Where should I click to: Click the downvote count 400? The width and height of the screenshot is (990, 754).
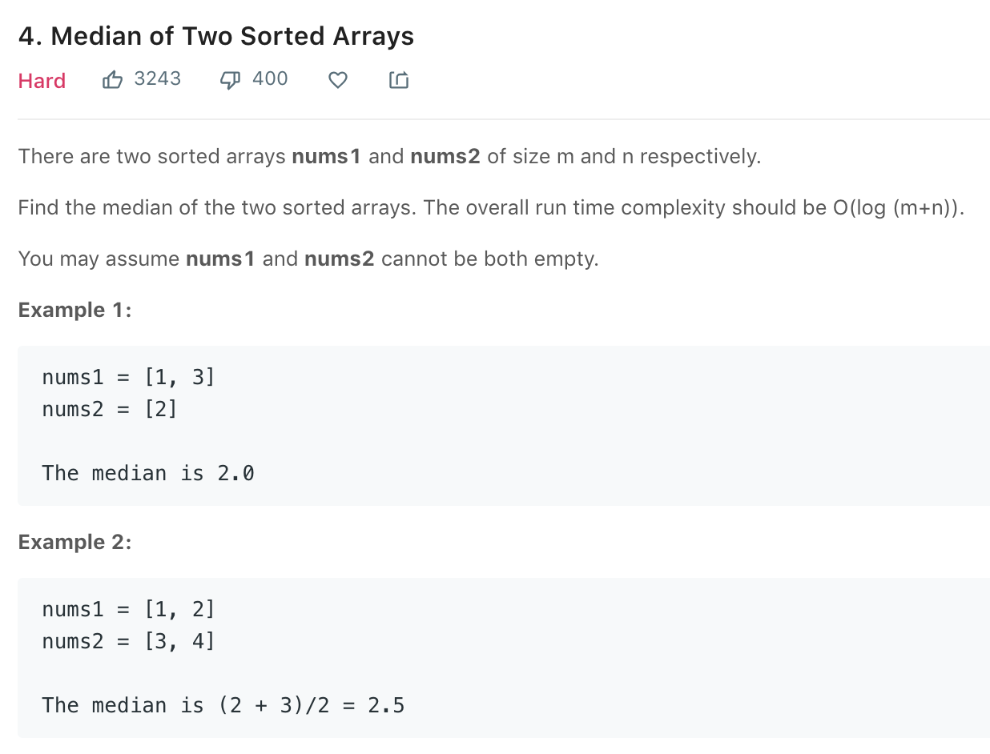point(271,78)
